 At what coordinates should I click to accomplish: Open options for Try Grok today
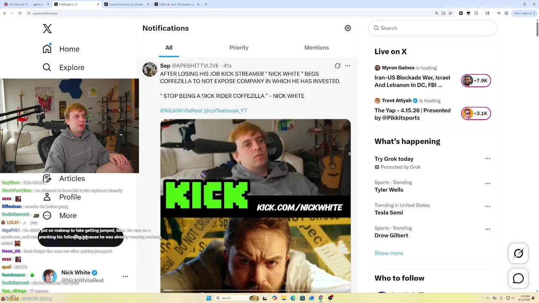click(x=488, y=159)
